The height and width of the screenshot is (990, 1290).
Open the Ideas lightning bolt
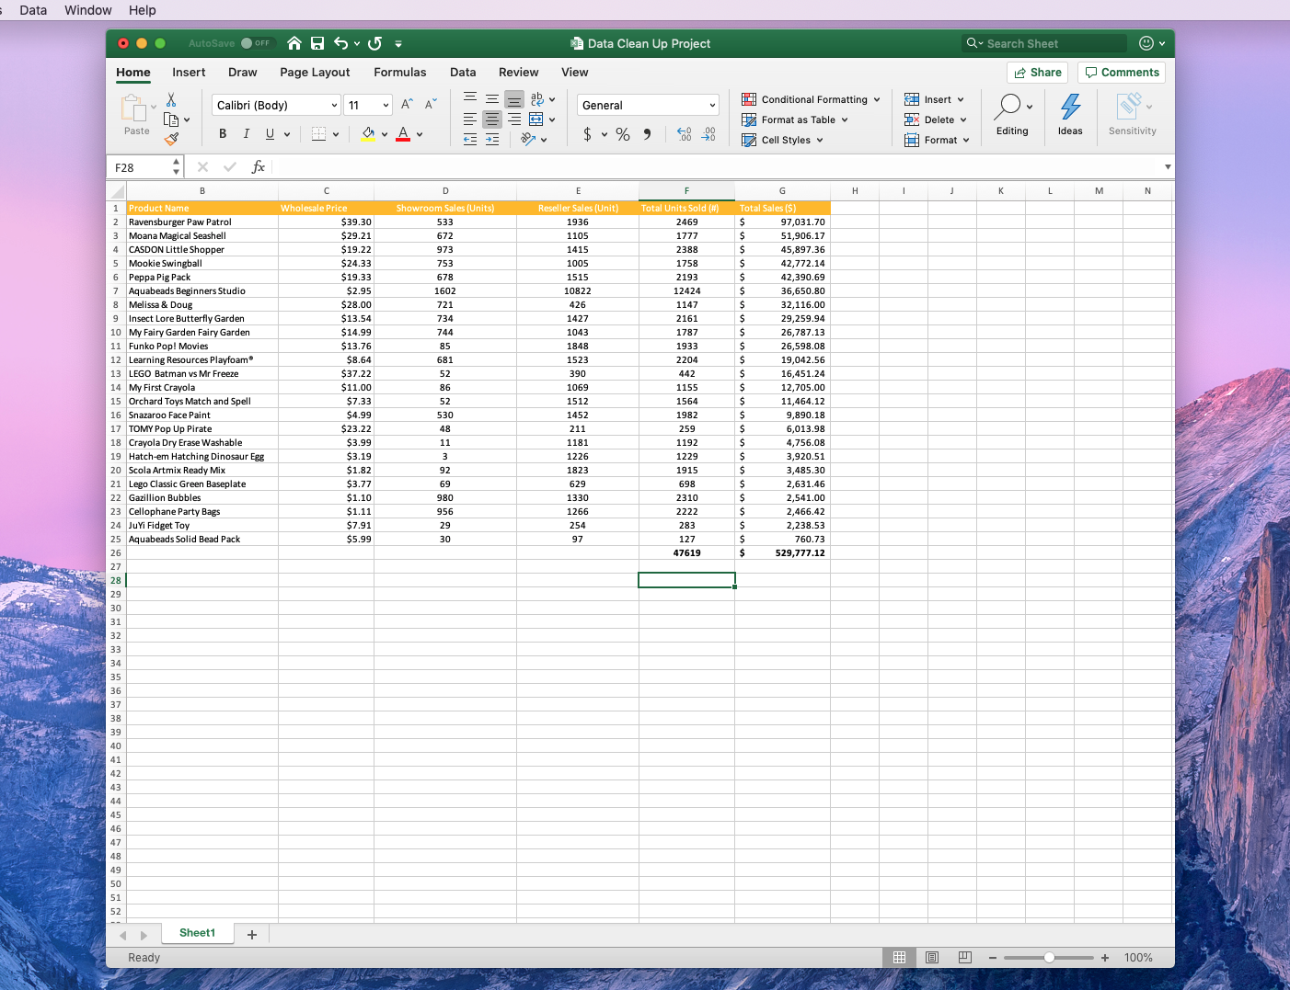point(1070,114)
